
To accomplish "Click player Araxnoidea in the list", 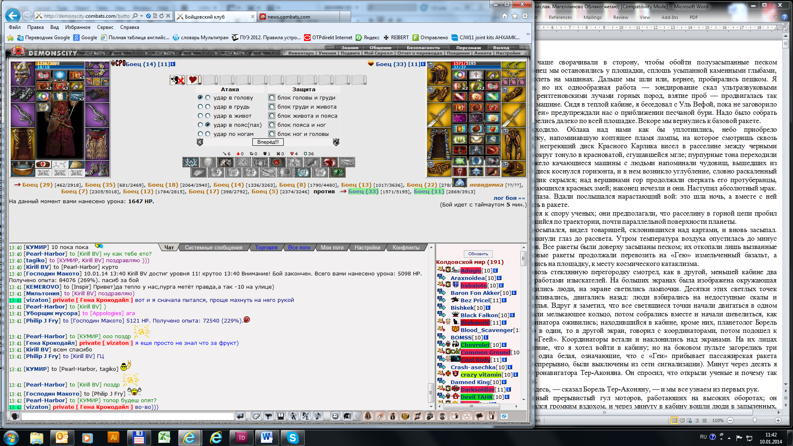I will [468, 278].
